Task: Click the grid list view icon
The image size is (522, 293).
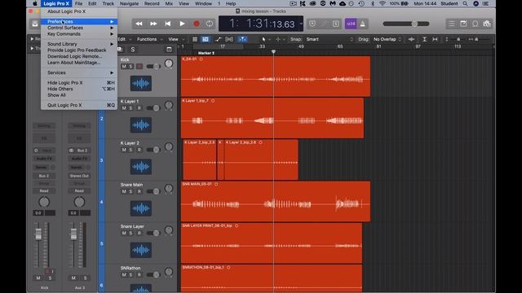Action: (195, 39)
